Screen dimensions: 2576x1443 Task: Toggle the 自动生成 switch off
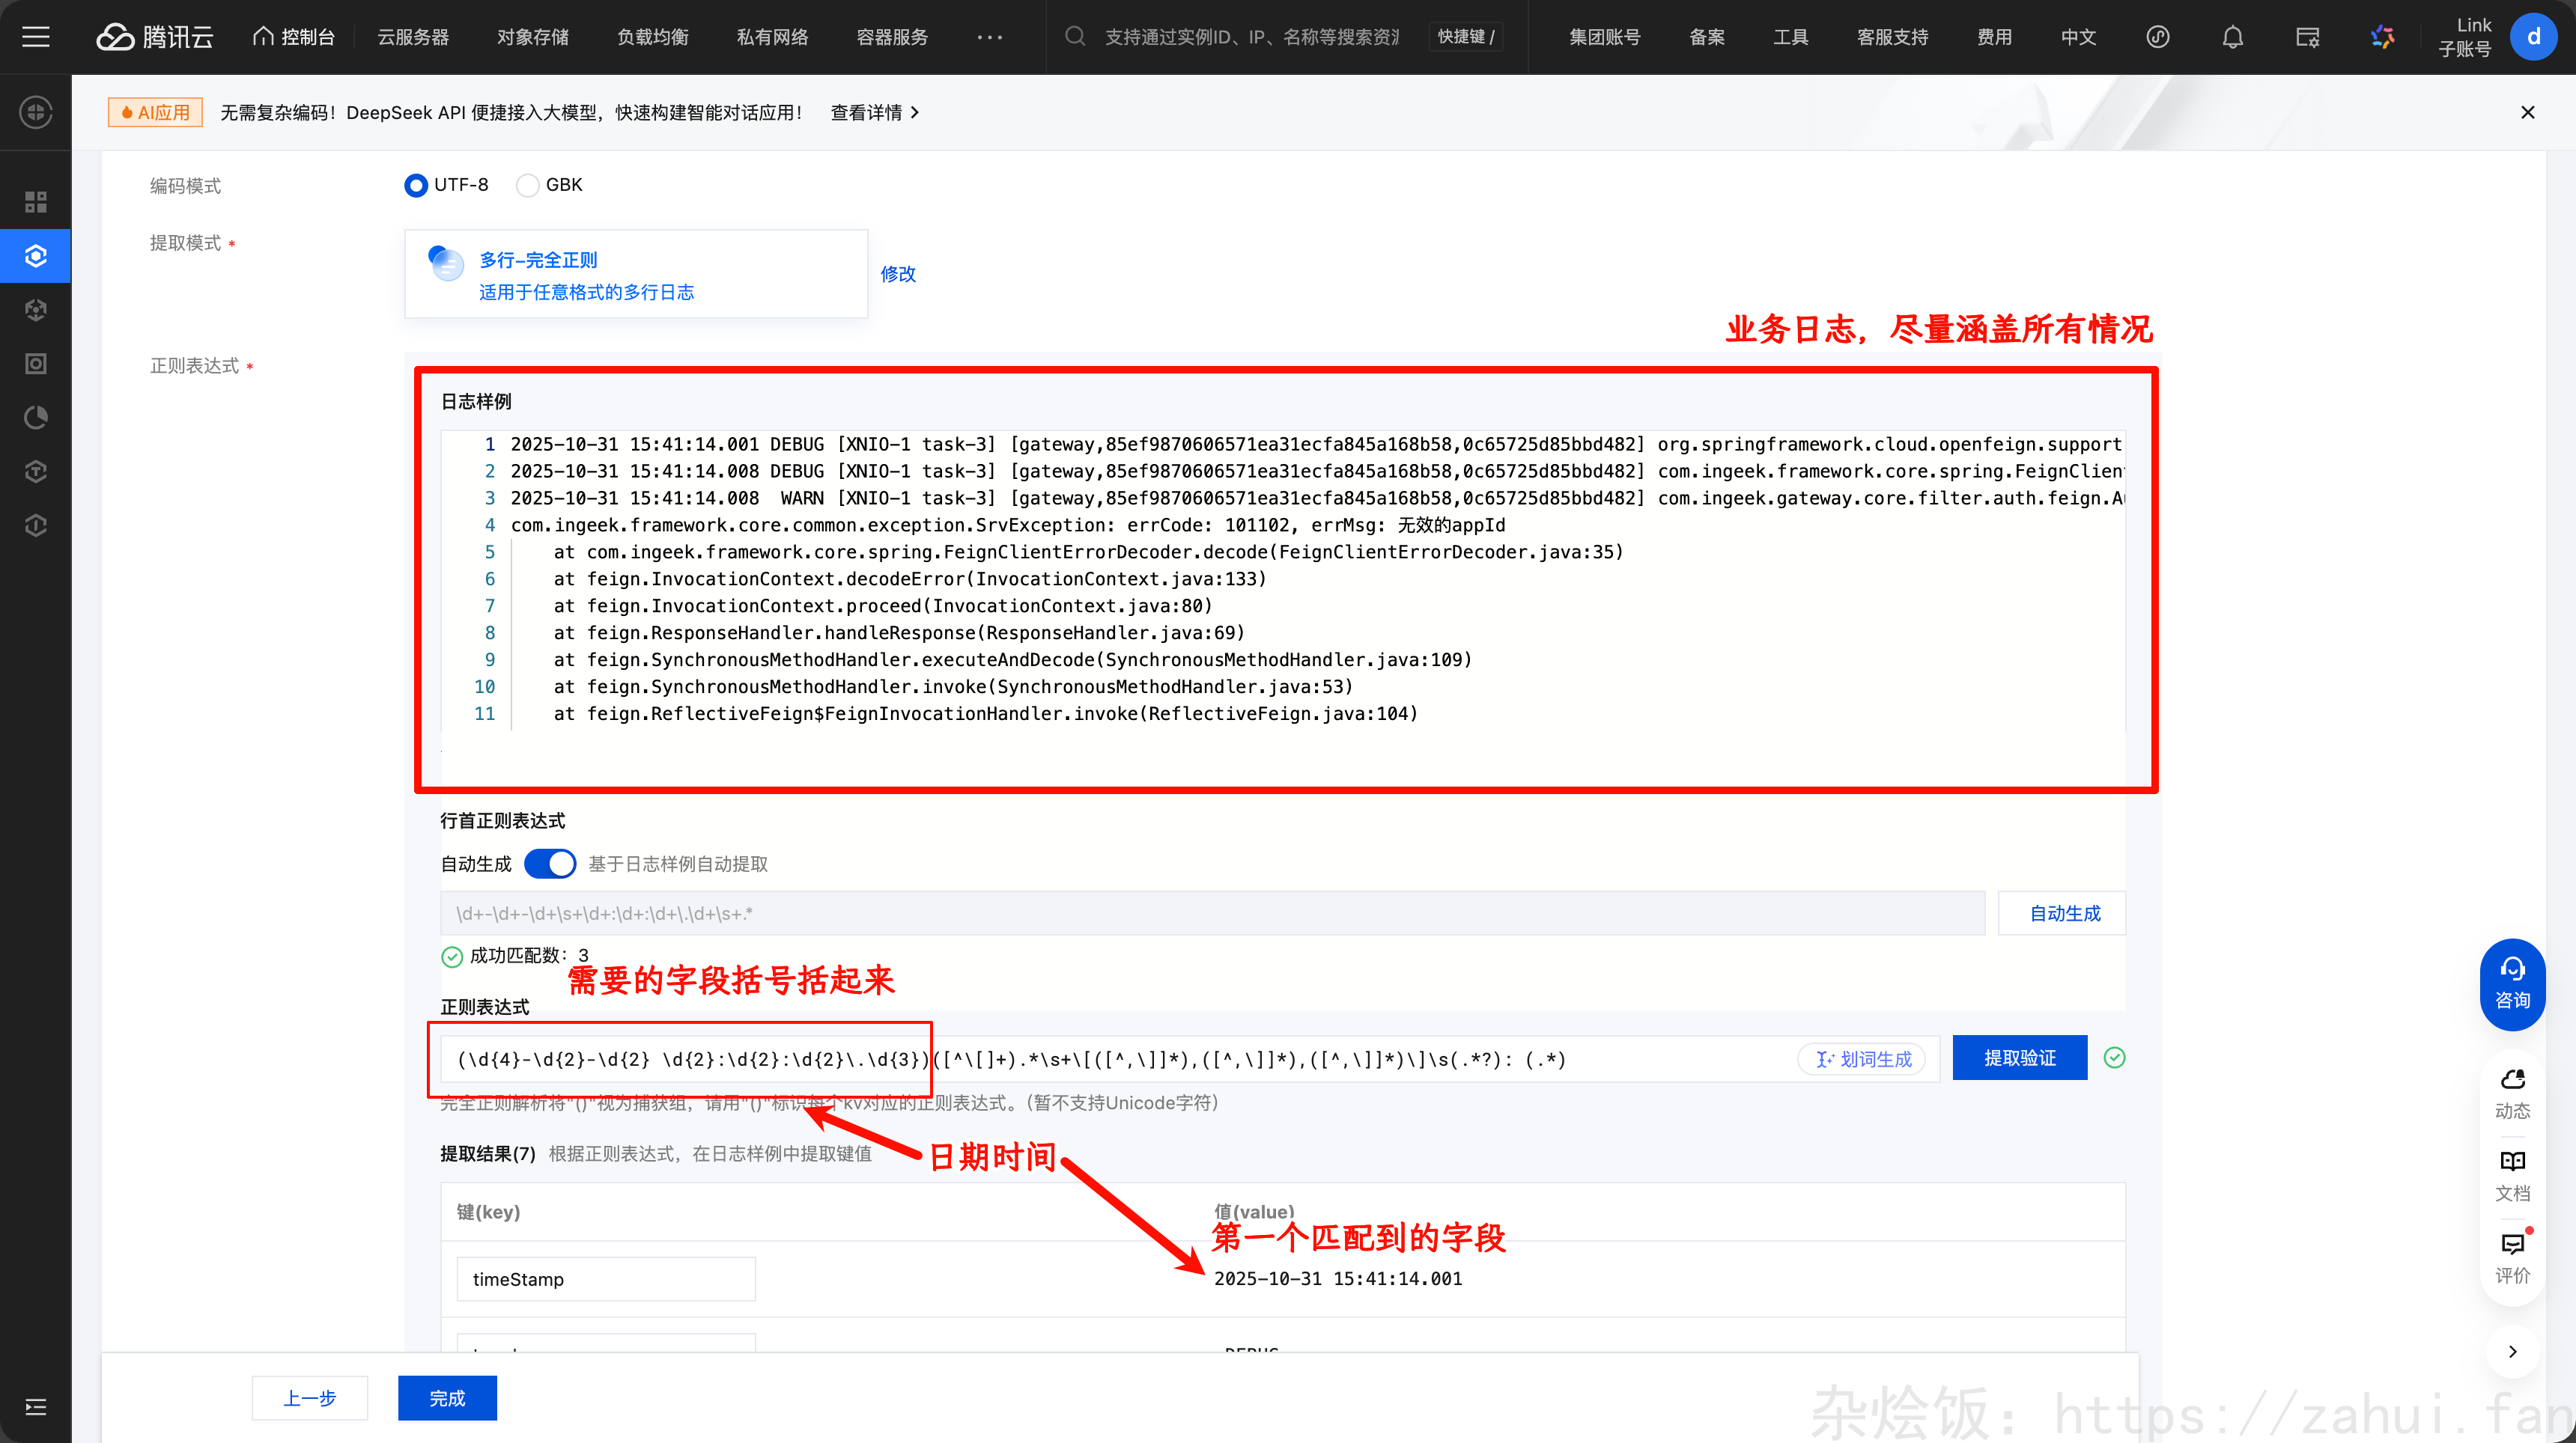click(550, 864)
